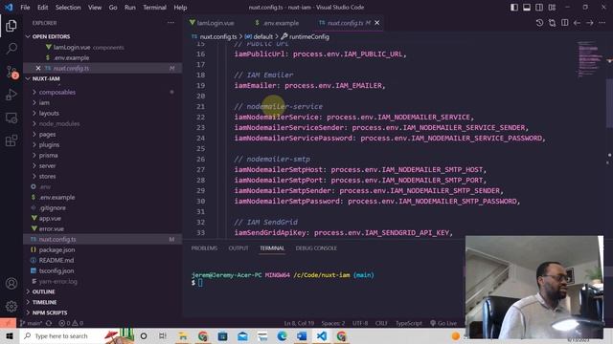
Task: Open the file timeline history icon
Action: [x=539, y=23]
